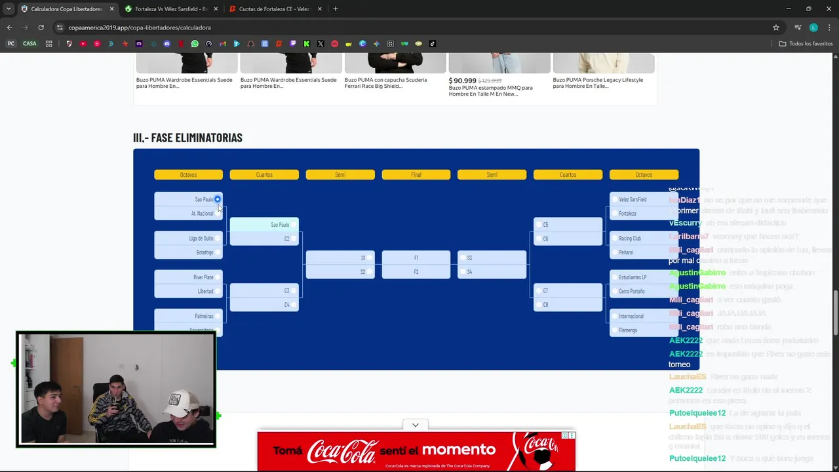This screenshot has width=839, height=472.
Task: Select the Sao Paulo radio in Octavos
Action: (x=218, y=199)
